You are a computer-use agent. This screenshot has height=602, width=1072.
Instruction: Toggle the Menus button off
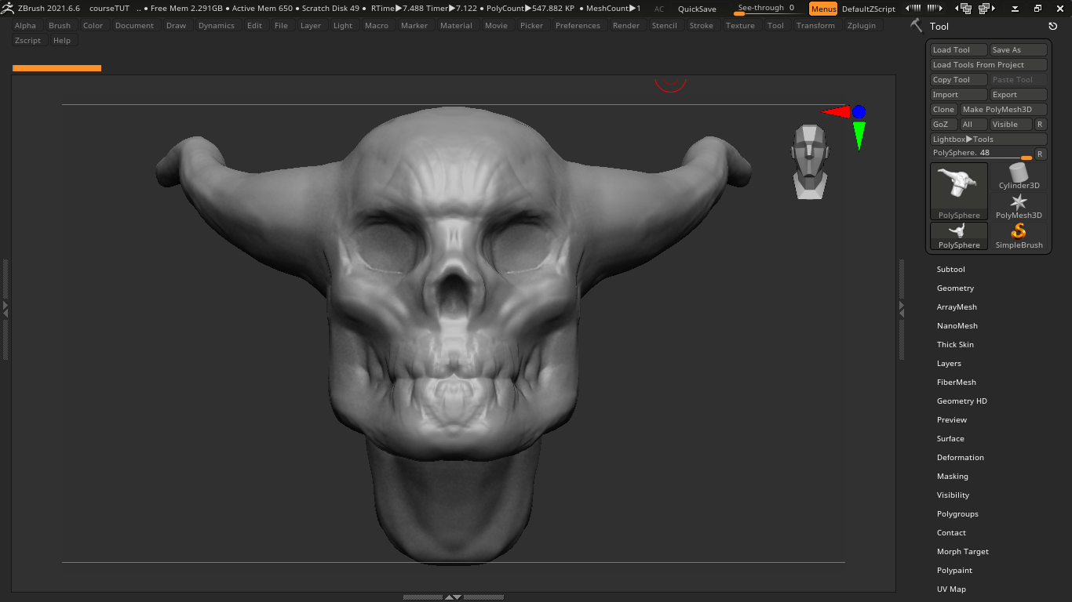point(823,9)
